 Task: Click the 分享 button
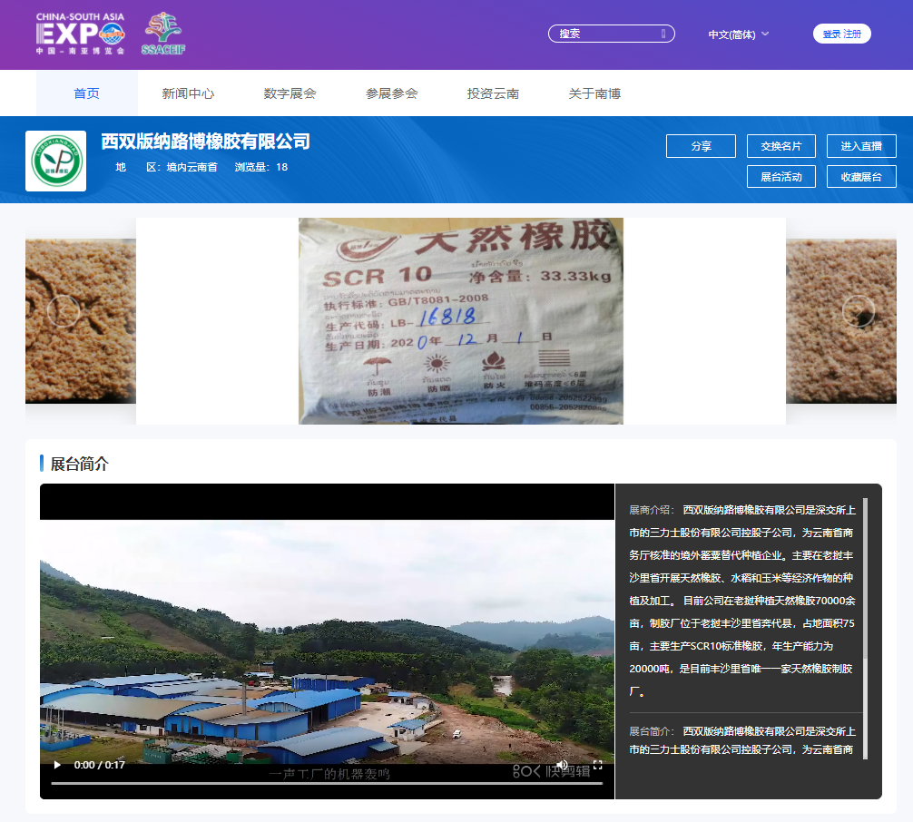coord(701,146)
